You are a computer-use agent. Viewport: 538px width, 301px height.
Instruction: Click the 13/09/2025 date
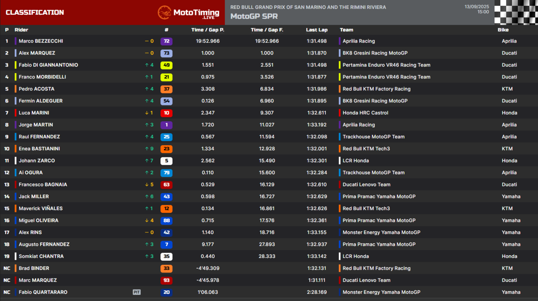click(x=477, y=7)
